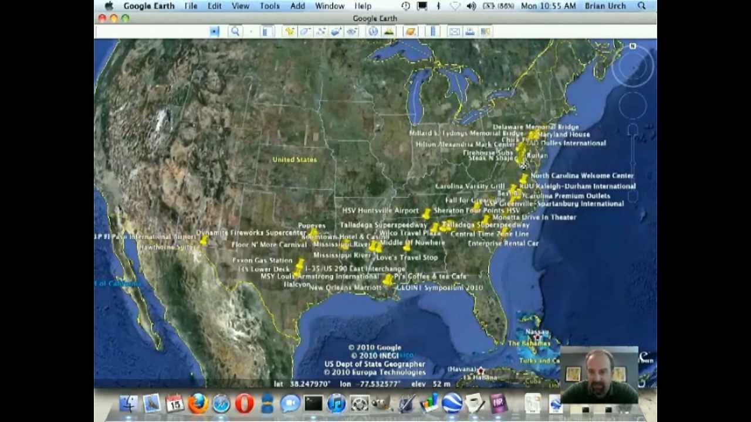Open the Help menu
This screenshot has height=422, width=751.
pyautogui.click(x=363, y=6)
